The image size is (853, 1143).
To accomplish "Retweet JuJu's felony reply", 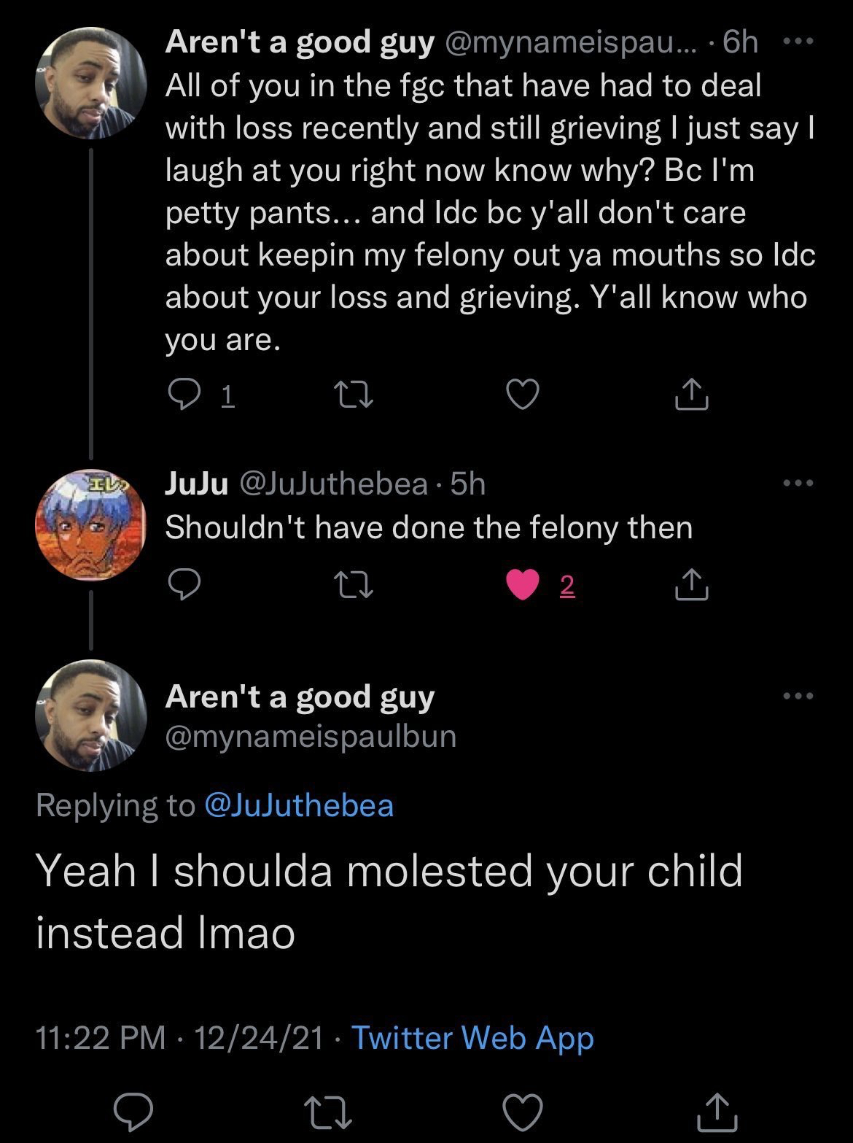I will tap(352, 585).
